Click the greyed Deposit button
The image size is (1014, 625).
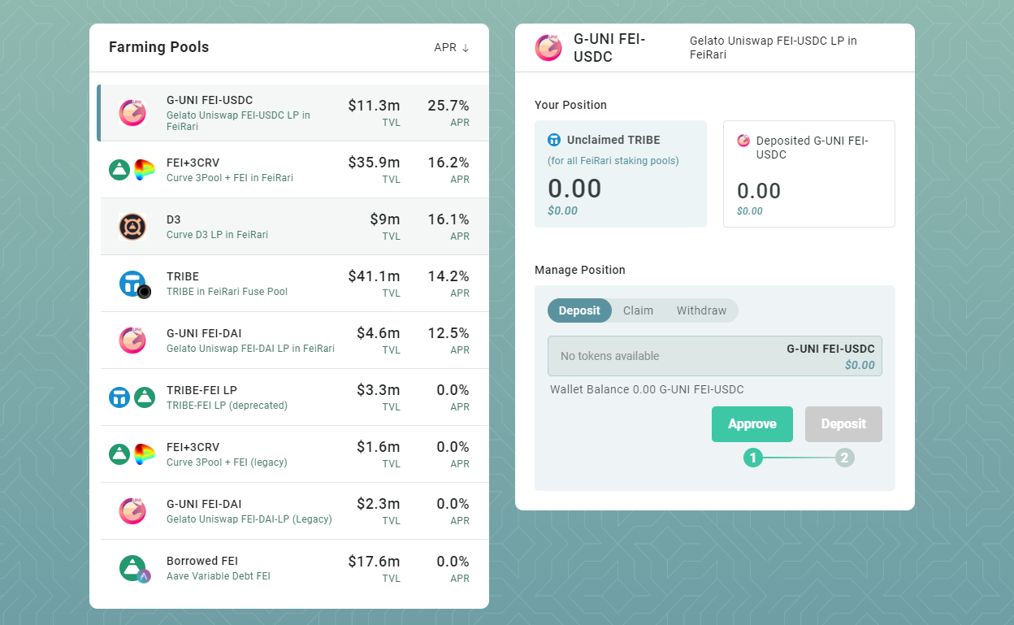pyautogui.click(x=843, y=424)
